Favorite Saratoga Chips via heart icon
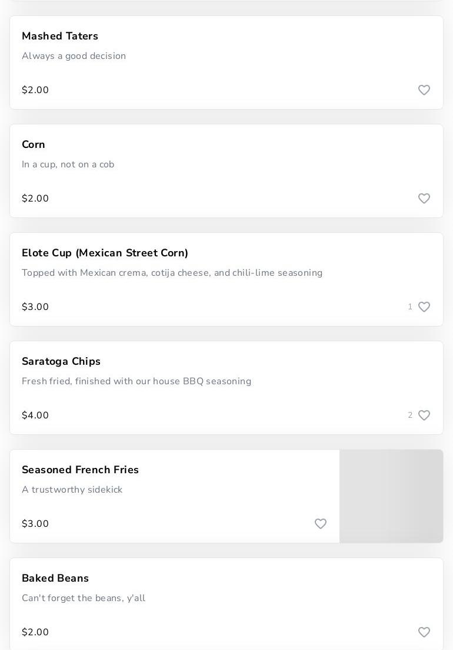Screen dimensions: 453x650 [x=424, y=415]
